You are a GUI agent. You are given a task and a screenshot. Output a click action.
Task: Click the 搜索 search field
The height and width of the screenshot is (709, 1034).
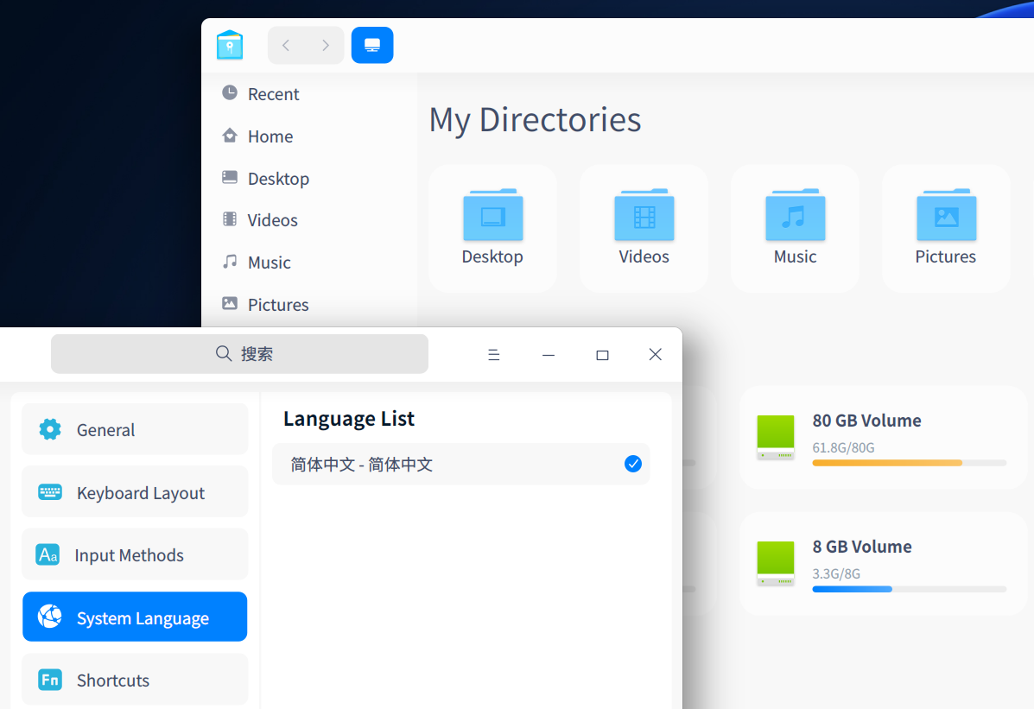point(239,354)
